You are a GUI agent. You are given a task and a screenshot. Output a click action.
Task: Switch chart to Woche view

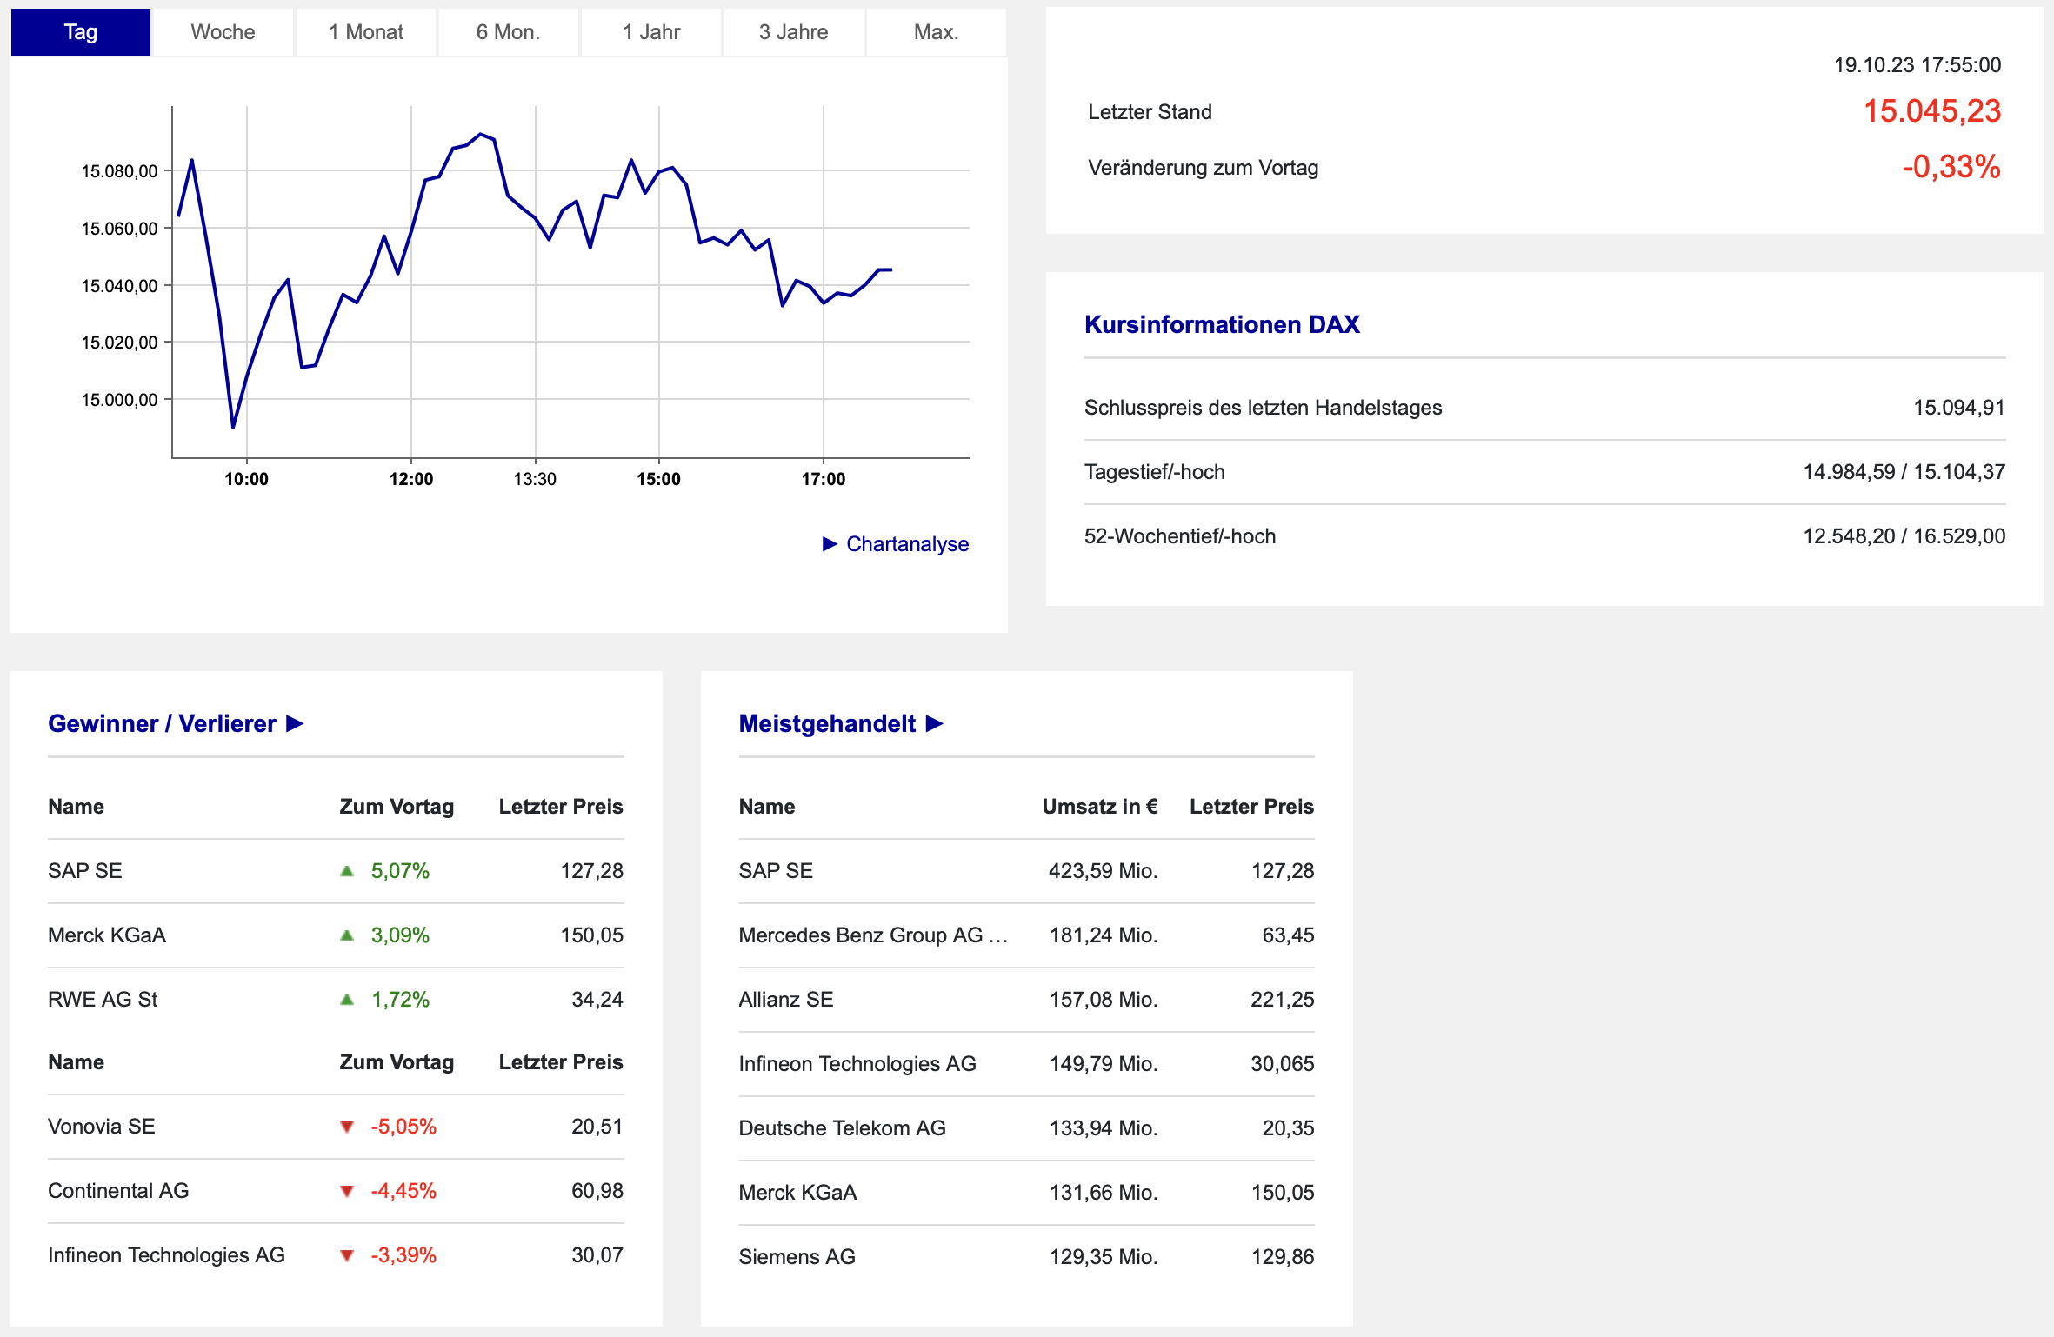223,32
